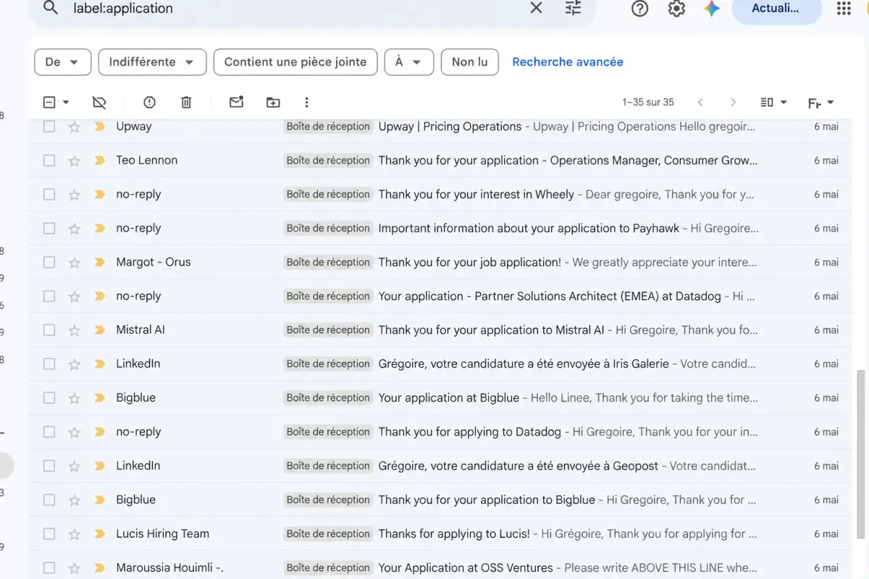Click the vertical scrollbar thumb
Viewport: 869px width, 579px height.
[x=860, y=454]
